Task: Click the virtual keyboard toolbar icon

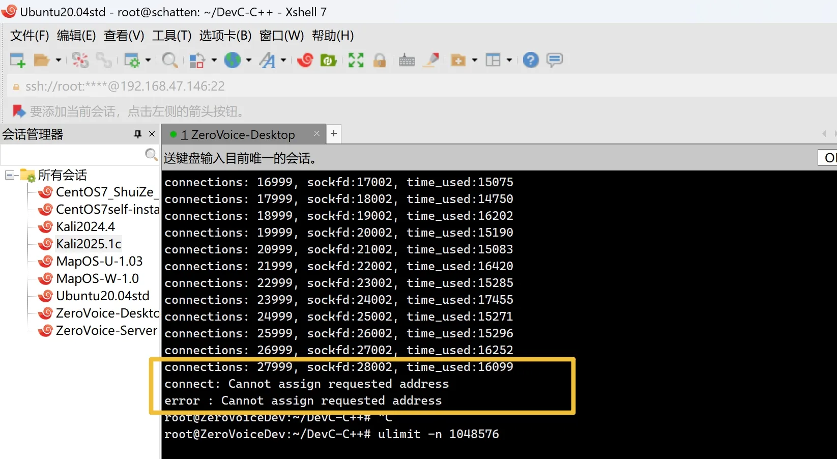Action: click(x=407, y=61)
